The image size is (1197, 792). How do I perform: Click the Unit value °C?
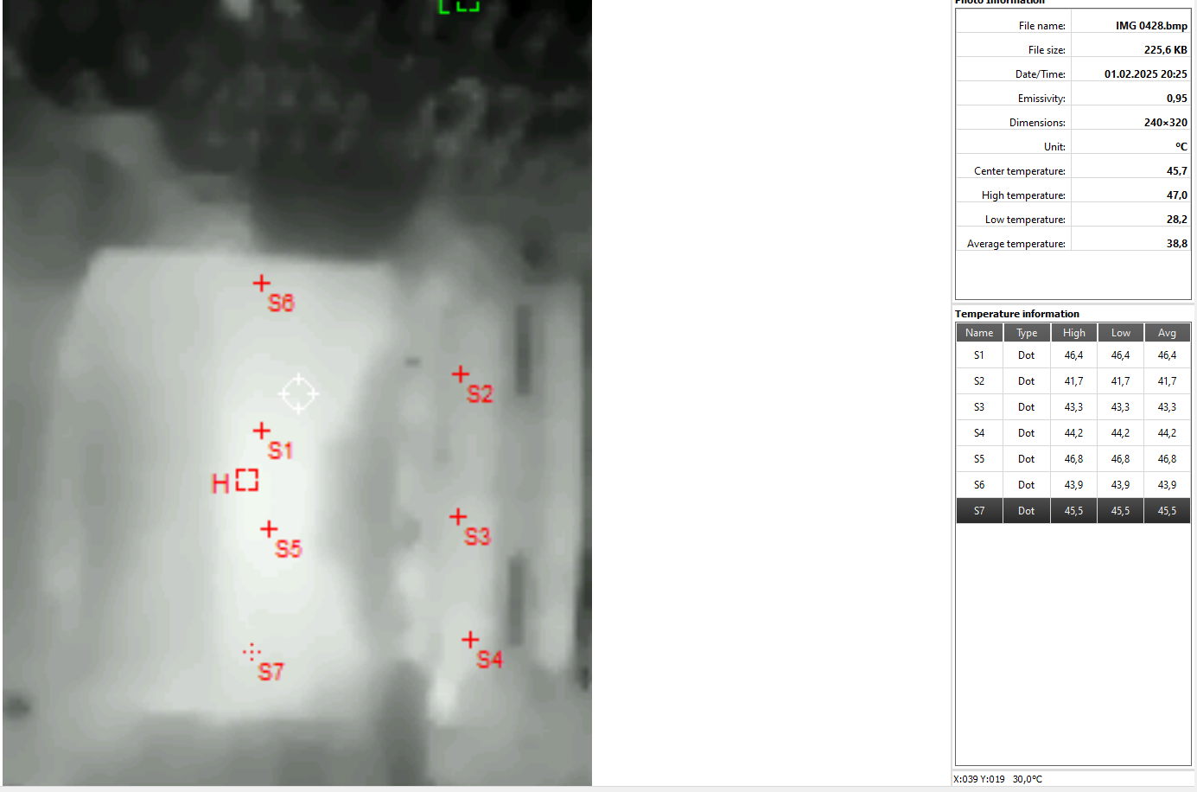(1181, 147)
